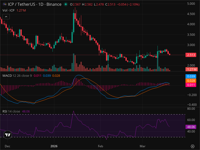Click the change value −0.054 (−2.10%)
The image size is (200, 150).
pyautogui.click(x=128, y=4)
